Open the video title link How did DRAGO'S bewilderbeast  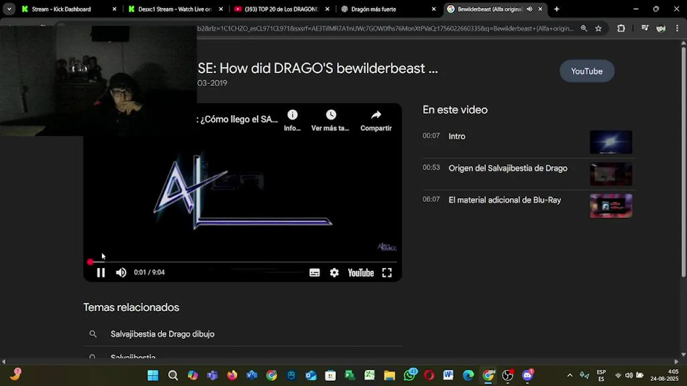[318, 69]
